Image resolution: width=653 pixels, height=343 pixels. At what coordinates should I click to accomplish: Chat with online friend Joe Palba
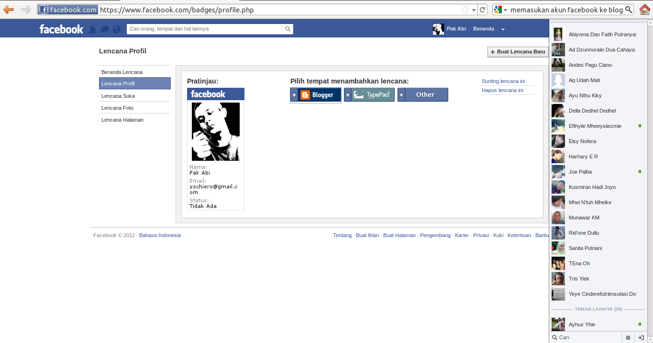click(x=597, y=172)
